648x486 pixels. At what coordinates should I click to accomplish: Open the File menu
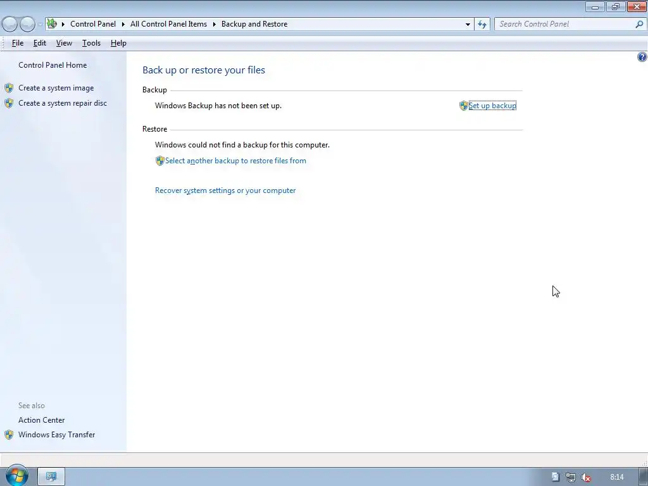[x=18, y=43]
